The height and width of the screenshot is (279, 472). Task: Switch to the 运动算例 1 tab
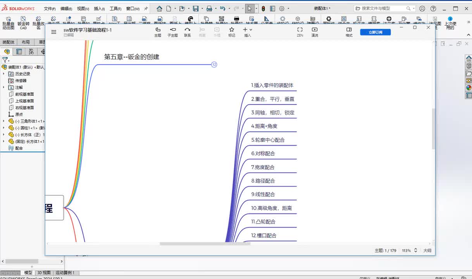(x=65, y=273)
